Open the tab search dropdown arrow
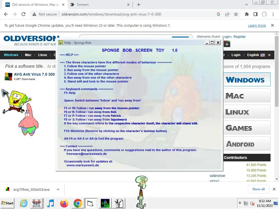This screenshot has height=209, width=279. pyautogui.click(x=246, y=5)
